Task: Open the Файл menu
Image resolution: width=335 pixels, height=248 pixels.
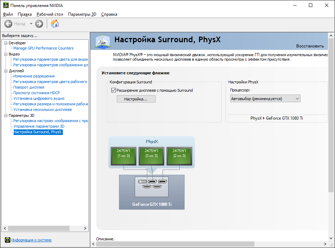Action: click(8, 14)
